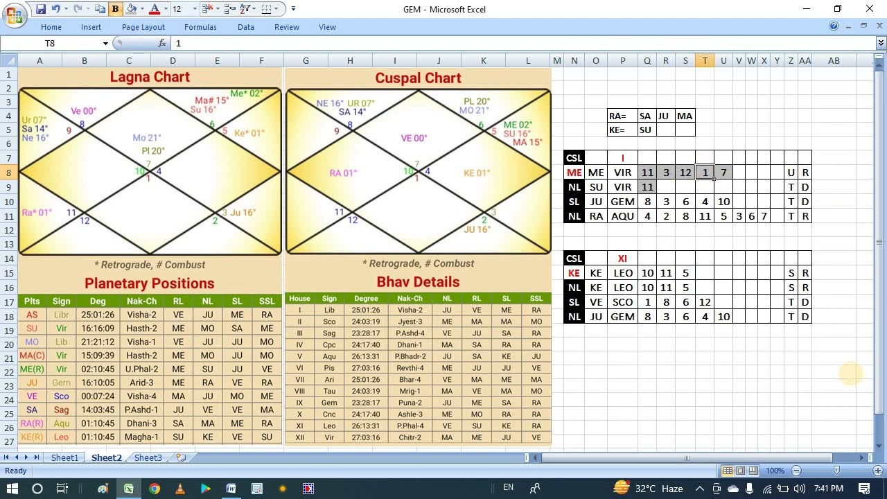Screen dimensions: 887x499
Task: Open VLC media player from the taskbar
Action: 180,489
